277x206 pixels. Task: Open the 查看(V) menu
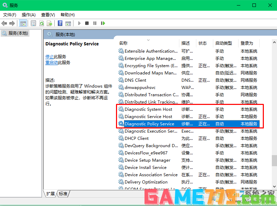tap(48, 15)
